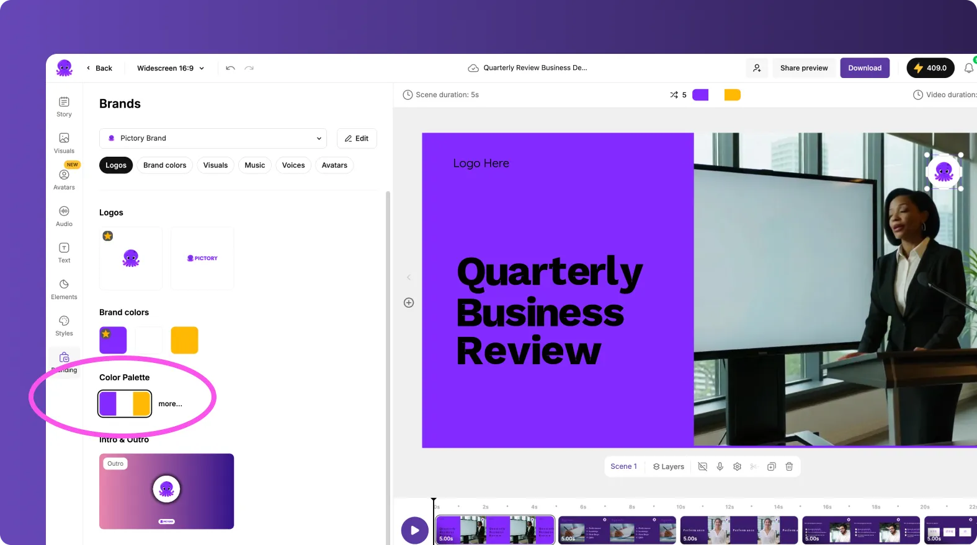This screenshot has width=977, height=545.
Task: Open the Elements sidebar panel
Action: coord(64,289)
